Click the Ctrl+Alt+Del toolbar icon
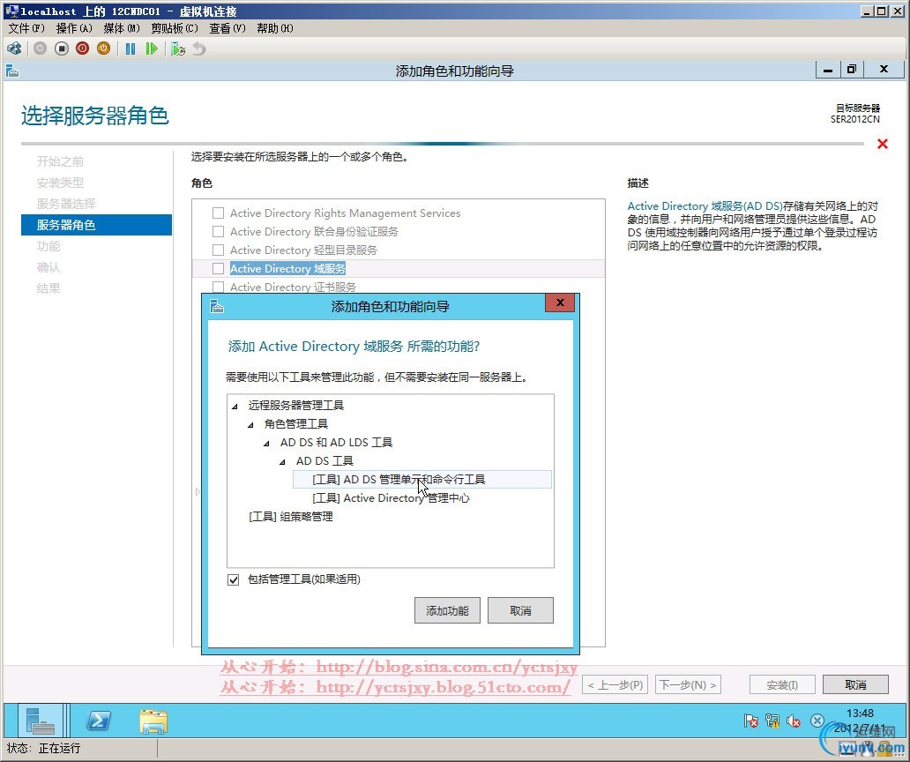 click(14, 49)
